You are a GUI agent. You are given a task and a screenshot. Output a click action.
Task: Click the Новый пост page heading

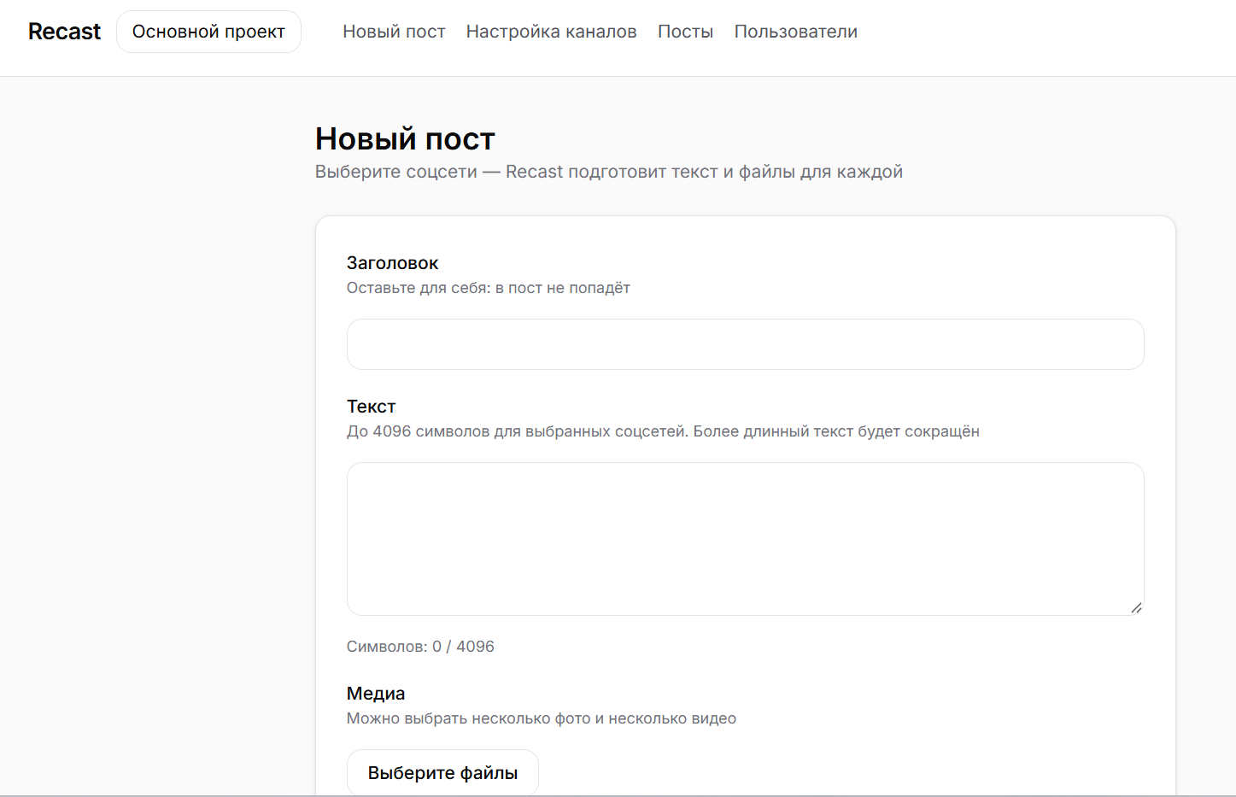pyautogui.click(x=405, y=138)
